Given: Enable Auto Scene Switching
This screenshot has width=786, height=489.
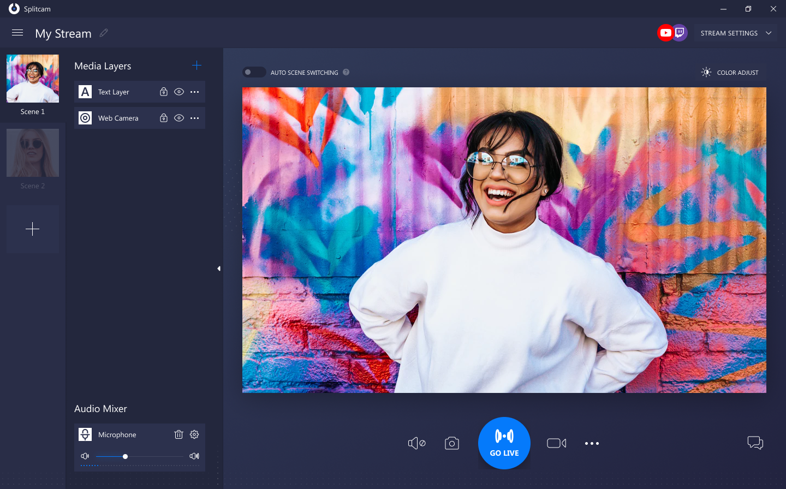Looking at the screenshot, I should point(254,71).
